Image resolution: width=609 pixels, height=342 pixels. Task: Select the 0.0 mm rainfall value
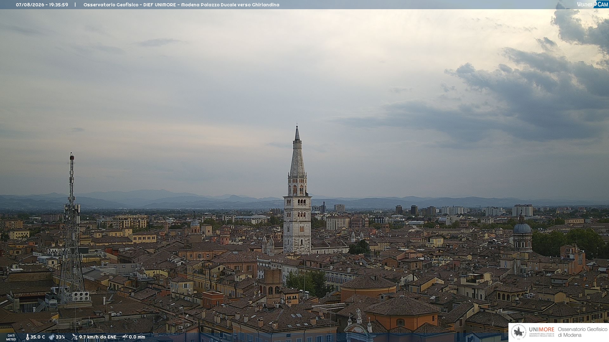pyautogui.click(x=137, y=337)
